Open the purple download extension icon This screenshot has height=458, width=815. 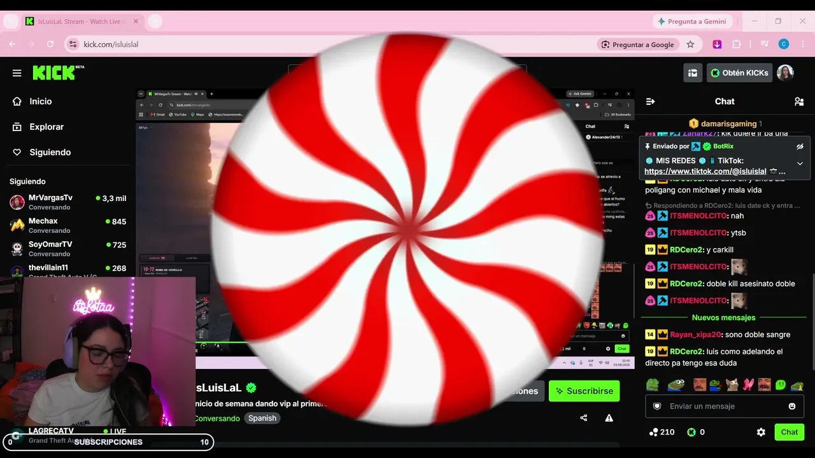[717, 45]
